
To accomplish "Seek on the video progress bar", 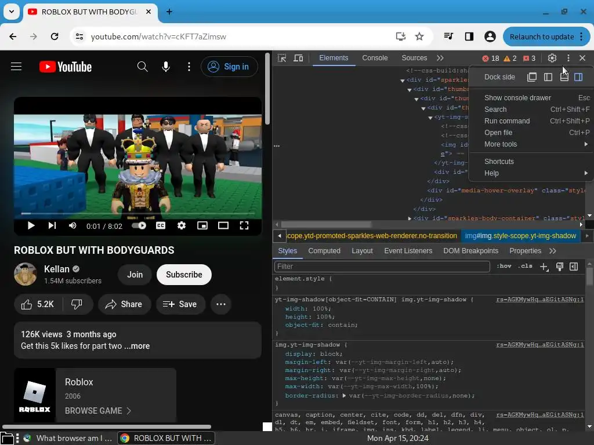I will pos(138,213).
